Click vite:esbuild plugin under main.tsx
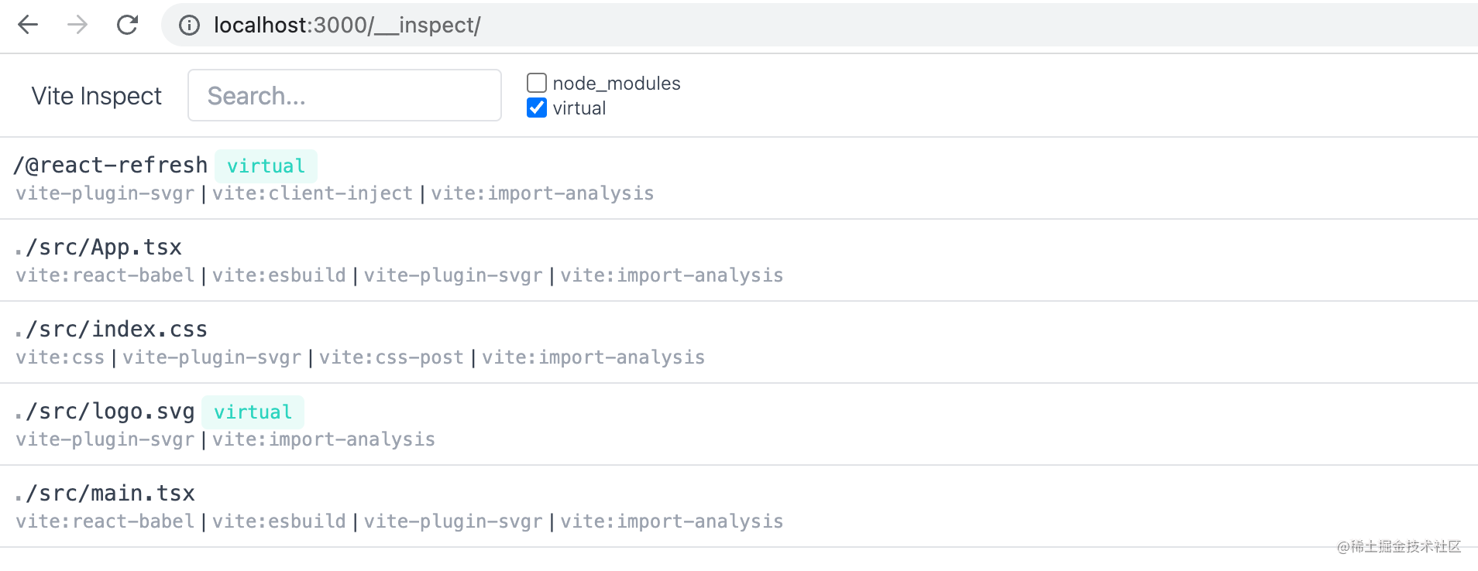This screenshot has width=1478, height=571. point(279,521)
